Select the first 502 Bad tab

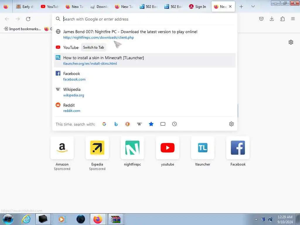coord(149,7)
